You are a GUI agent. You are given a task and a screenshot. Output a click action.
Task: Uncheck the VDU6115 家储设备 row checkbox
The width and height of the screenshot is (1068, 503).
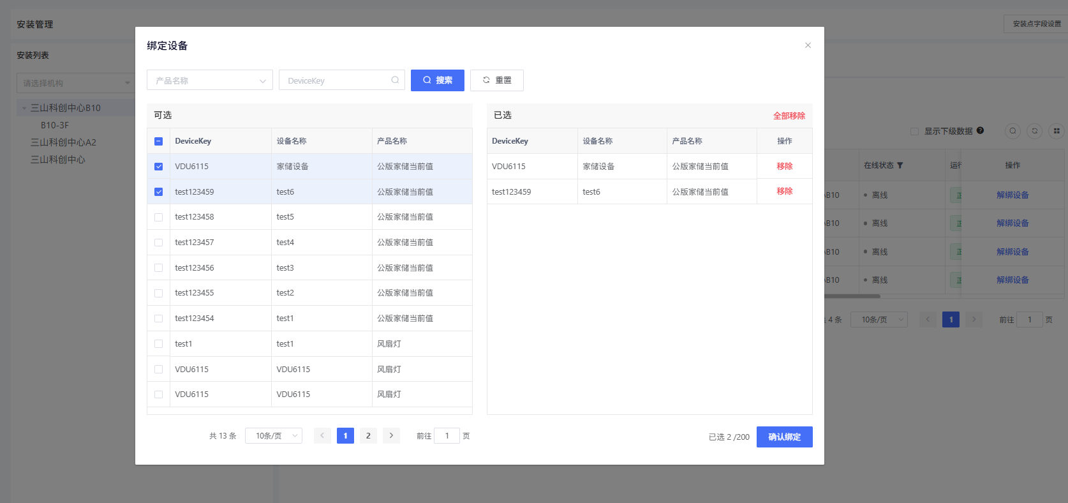pos(159,167)
